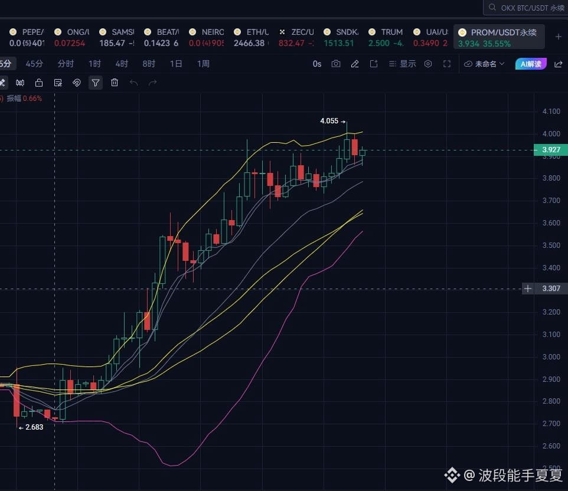The height and width of the screenshot is (491, 568).
Task: Switch to the ZEC ticker tab
Action: pos(296,37)
